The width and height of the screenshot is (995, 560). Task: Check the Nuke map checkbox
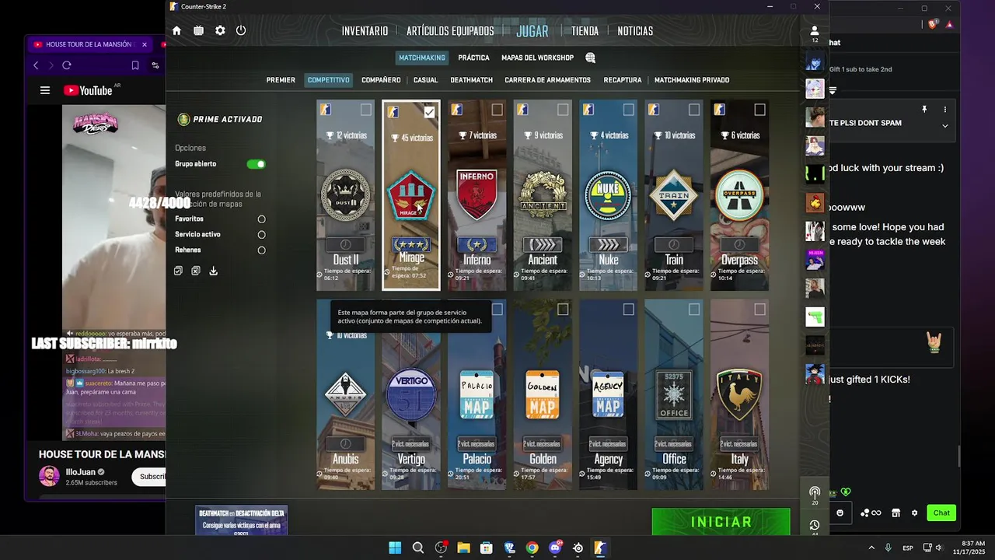point(628,110)
